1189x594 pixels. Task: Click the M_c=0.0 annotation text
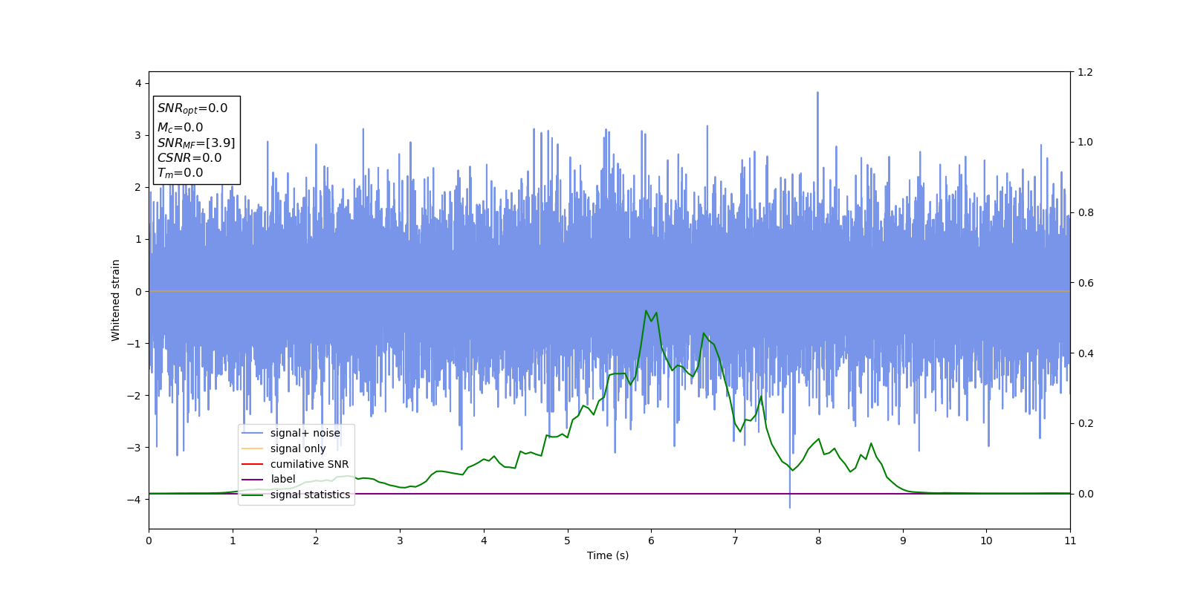click(x=180, y=128)
